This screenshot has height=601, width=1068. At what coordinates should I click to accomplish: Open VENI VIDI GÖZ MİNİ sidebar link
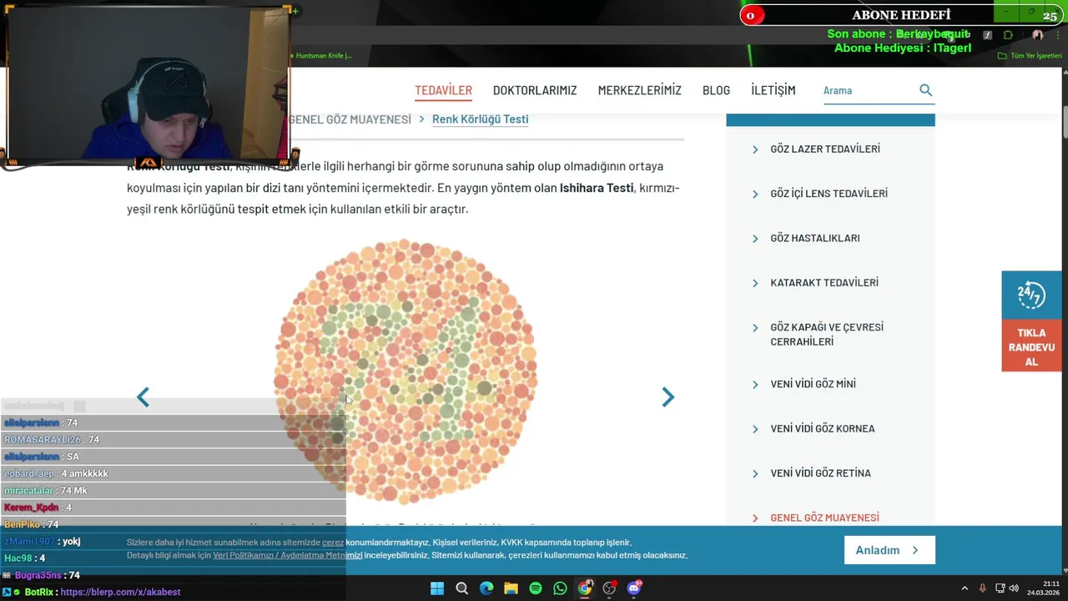pos(813,384)
